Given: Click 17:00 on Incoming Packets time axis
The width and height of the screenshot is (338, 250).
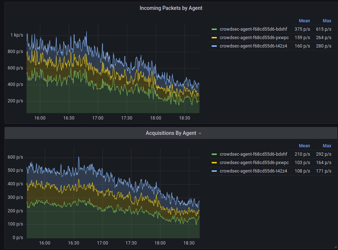Looking at the screenshot, I should pyautogui.click(x=98, y=118).
